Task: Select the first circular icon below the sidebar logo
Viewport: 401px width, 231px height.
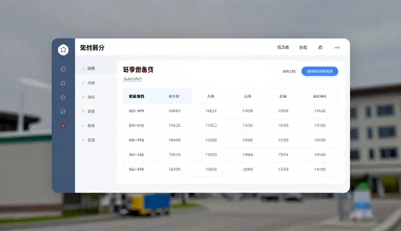Action: 63,69
